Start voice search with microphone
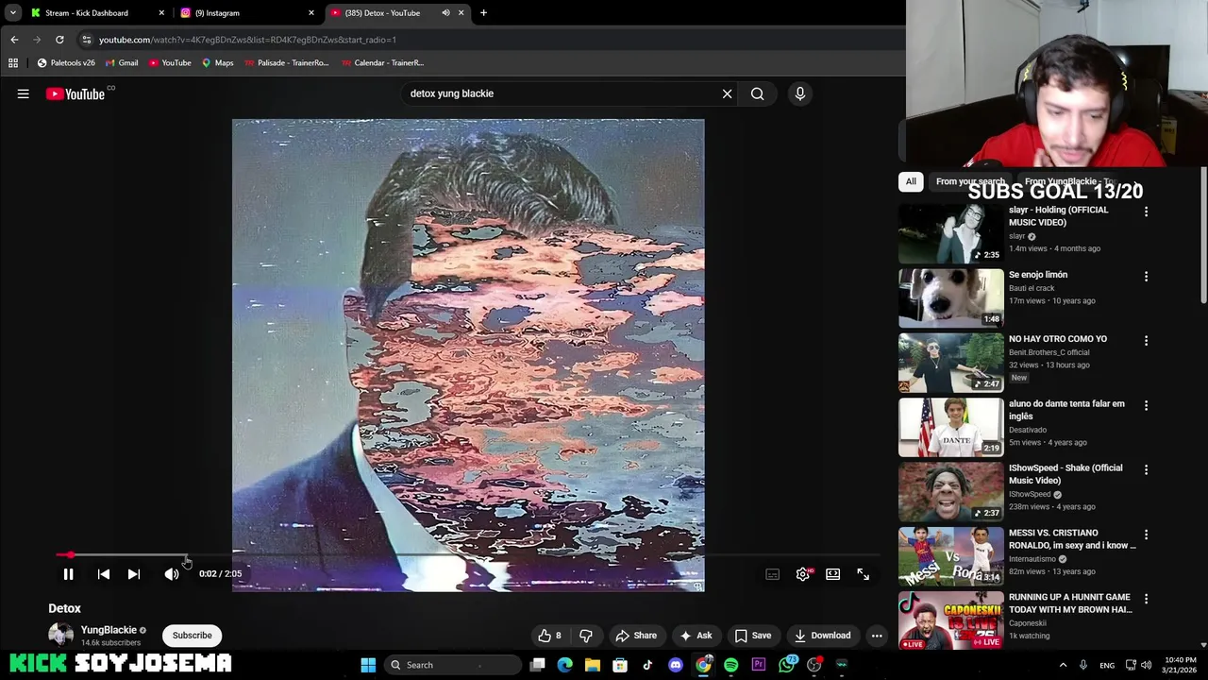 coord(799,93)
